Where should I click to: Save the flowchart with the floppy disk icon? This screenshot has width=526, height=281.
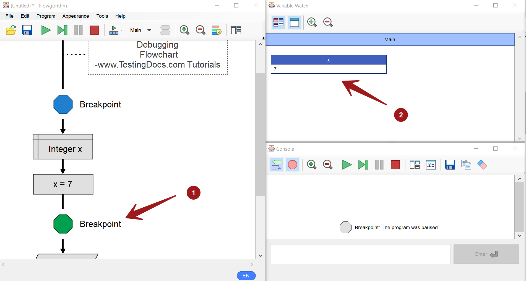click(x=27, y=30)
